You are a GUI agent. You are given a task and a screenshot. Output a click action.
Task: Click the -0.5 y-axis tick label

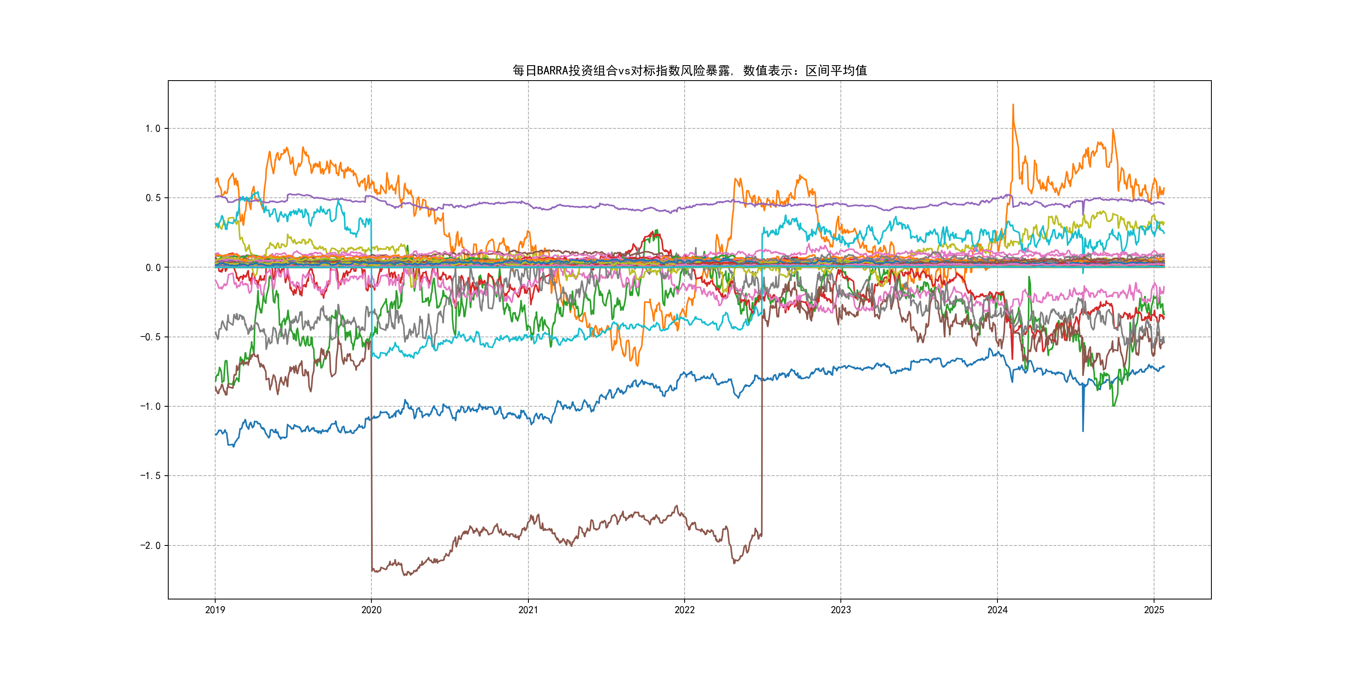[x=150, y=337]
